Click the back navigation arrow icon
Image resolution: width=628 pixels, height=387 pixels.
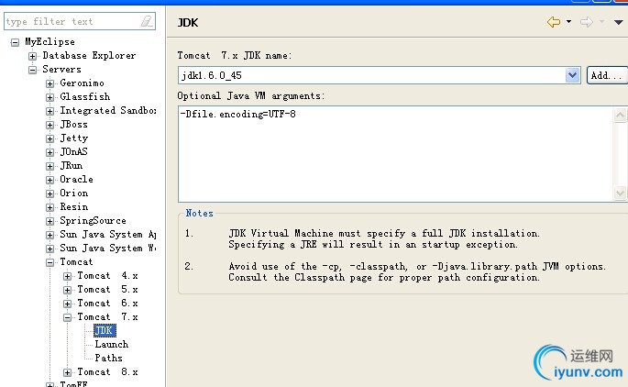pos(554,22)
